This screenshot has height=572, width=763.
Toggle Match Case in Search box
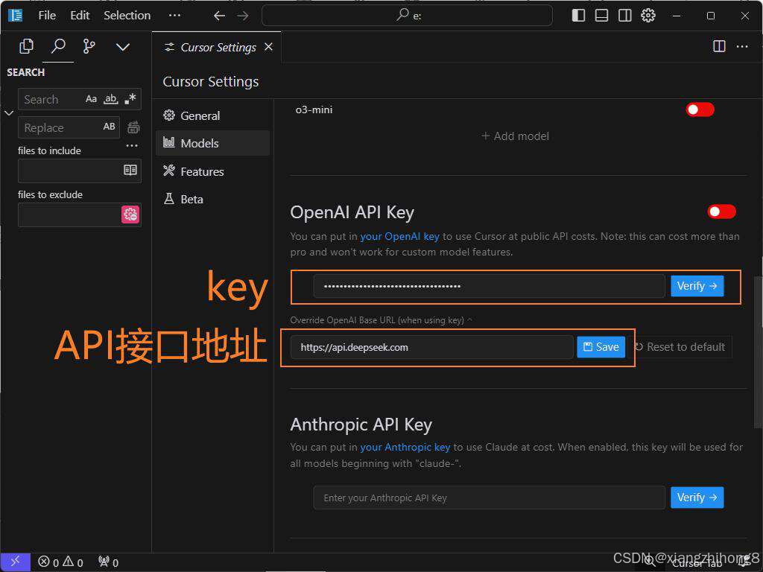tap(91, 99)
